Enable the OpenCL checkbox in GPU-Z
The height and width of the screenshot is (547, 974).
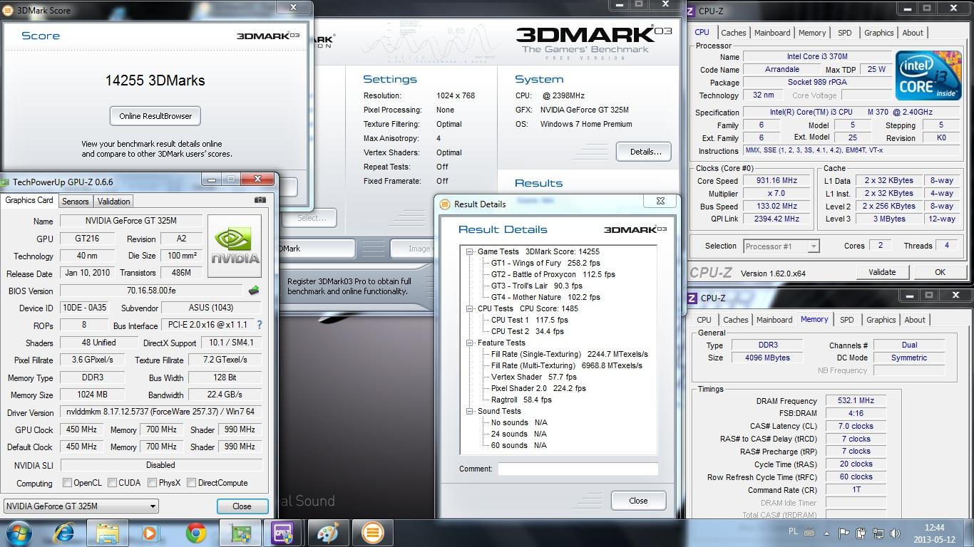(x=67, y=482)
